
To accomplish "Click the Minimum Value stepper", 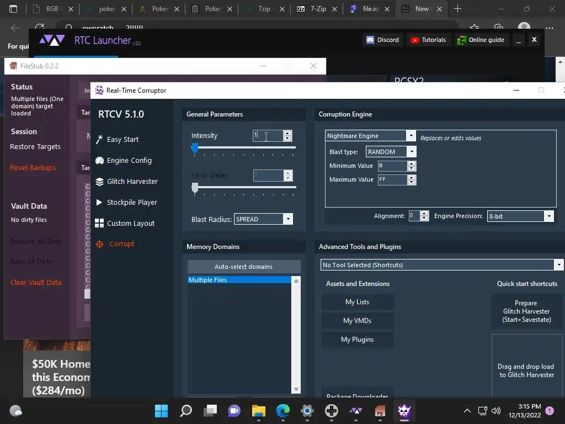I will (412, 166).
